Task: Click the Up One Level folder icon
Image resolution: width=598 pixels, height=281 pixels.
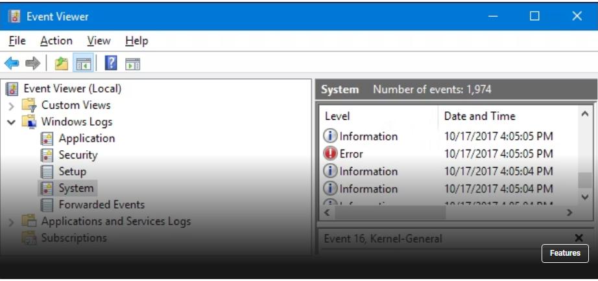Action: 62,63
